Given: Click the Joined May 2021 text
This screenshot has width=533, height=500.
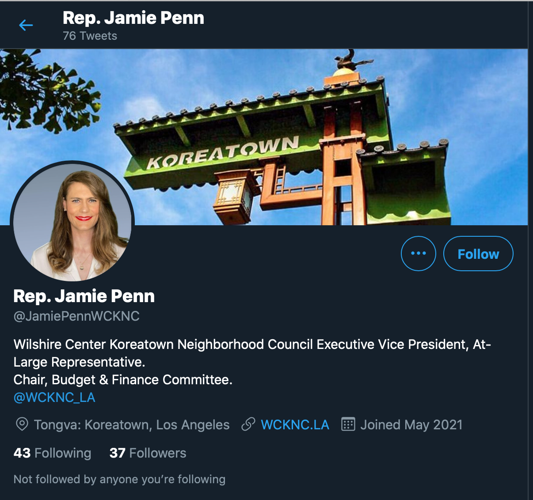Looking at the screenshot, I should [x=411, y=425].
